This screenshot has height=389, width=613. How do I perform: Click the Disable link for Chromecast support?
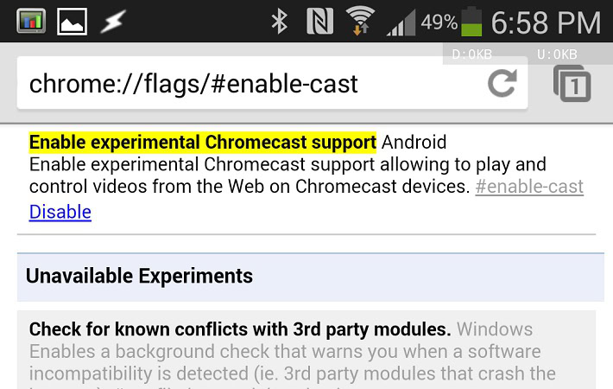60,212
